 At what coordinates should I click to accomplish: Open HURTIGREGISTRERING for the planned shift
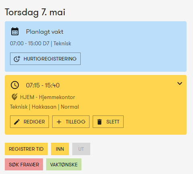click(x=45, y=59)
